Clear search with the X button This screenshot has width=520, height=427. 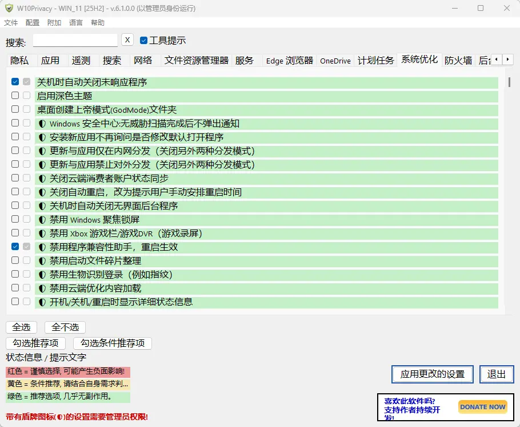[x=127, y=40]
